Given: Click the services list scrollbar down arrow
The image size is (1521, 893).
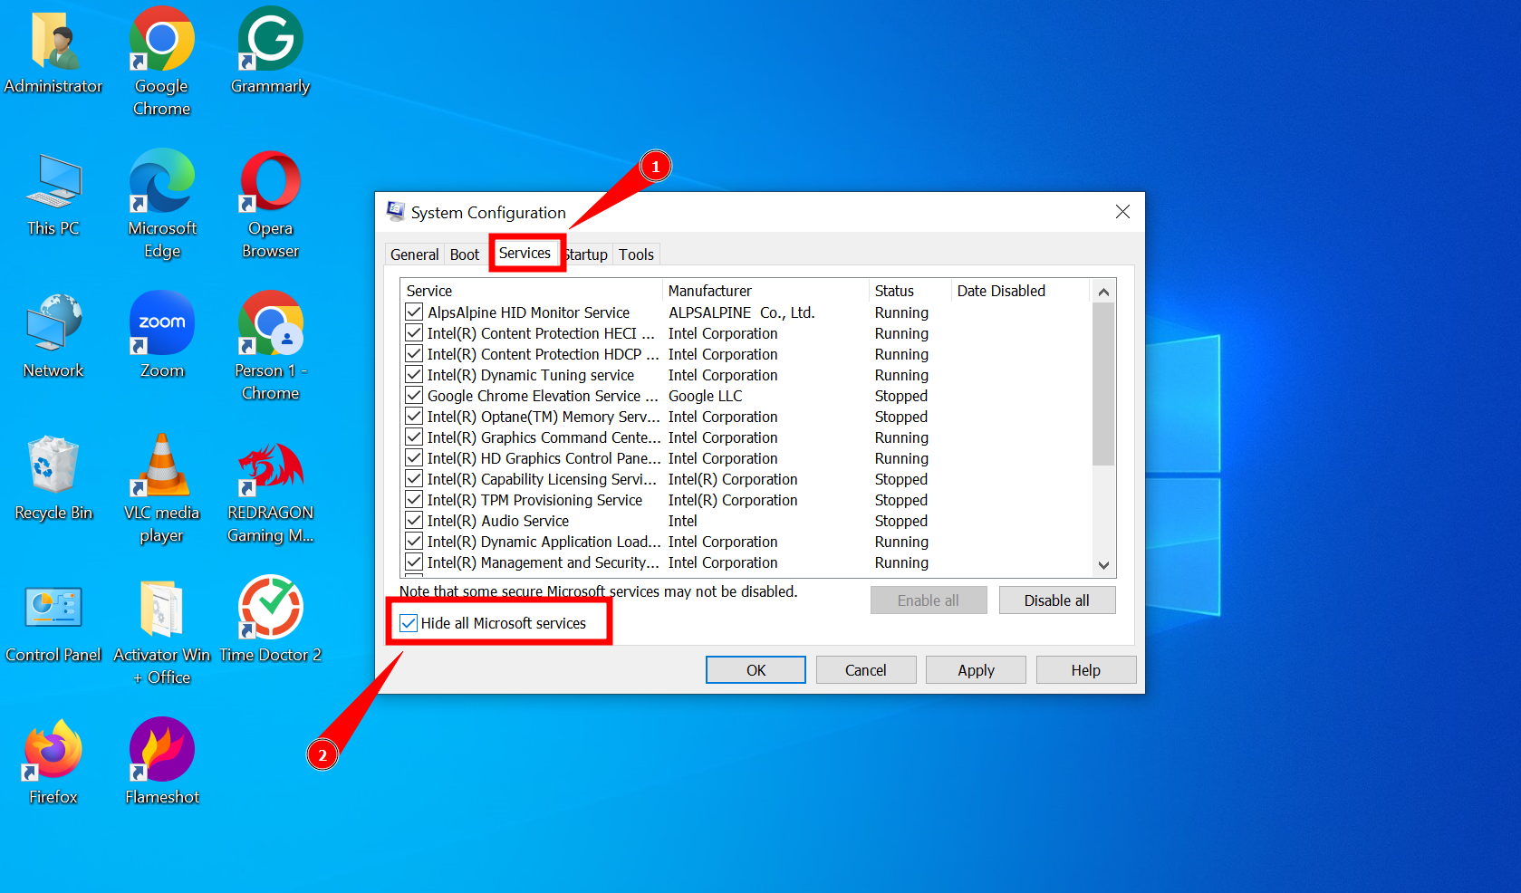Looking at the screenshot, I should [1103, 564].
